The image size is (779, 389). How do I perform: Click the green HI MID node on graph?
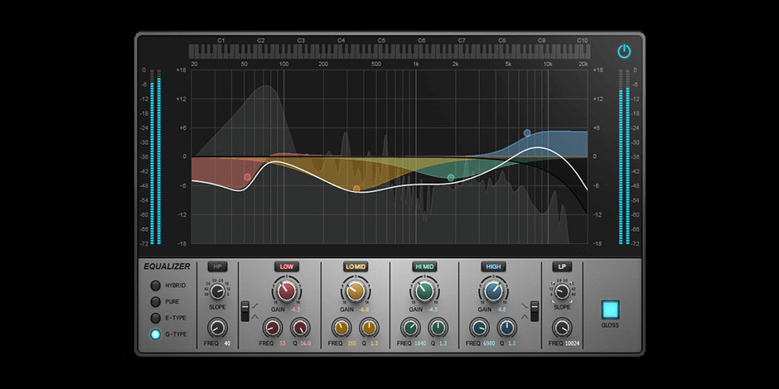[x=451, y=177]
